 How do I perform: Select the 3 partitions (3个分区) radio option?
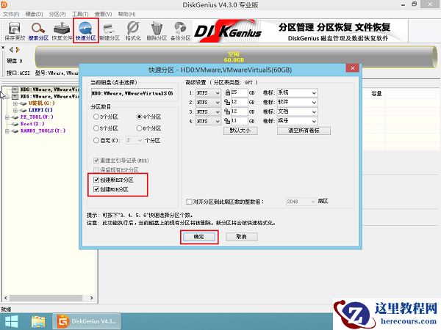[96, 117]
